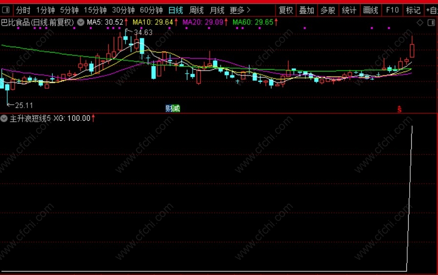Select the 60分钟 period tab
The width and height of the screenshot is (438, 275).
point(151,11)
